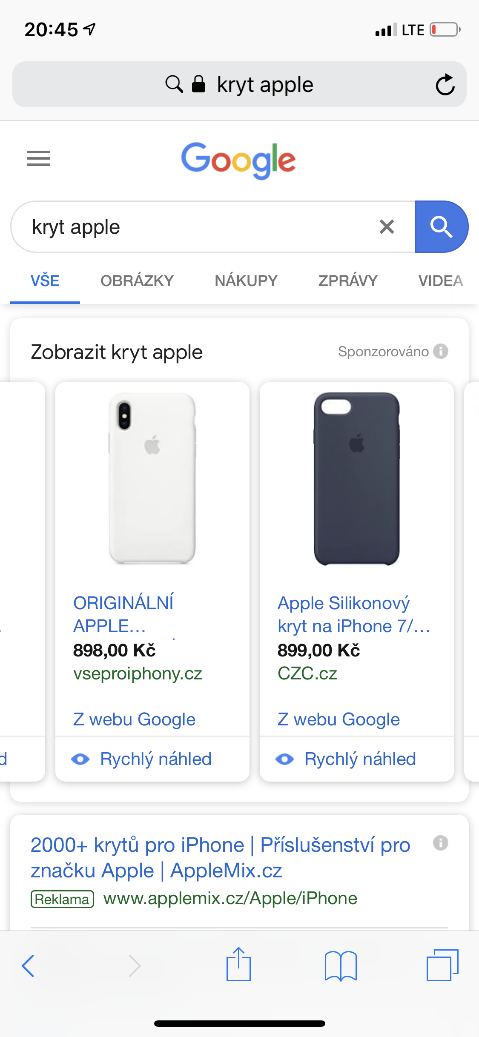Go back with Safari back arrow
Viewport: 479px width, 1037px height.
[28, 965]
